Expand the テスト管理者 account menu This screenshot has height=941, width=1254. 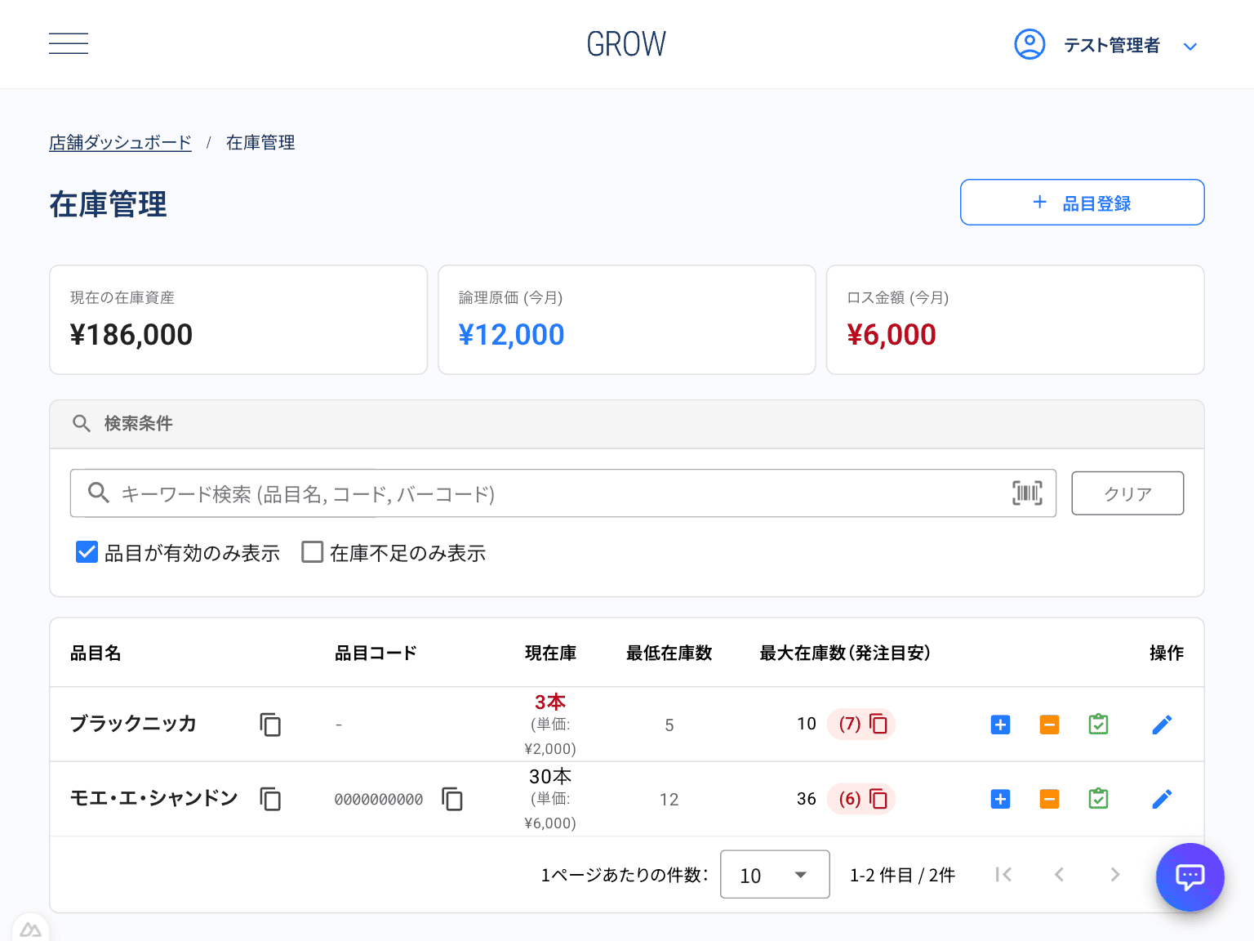tap(1190, 46)
